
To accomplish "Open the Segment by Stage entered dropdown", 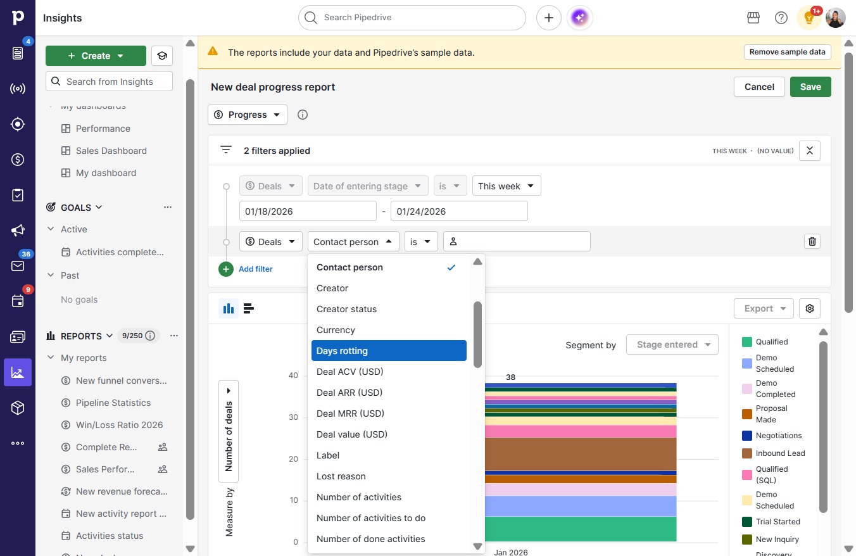I will click(672, 344).
